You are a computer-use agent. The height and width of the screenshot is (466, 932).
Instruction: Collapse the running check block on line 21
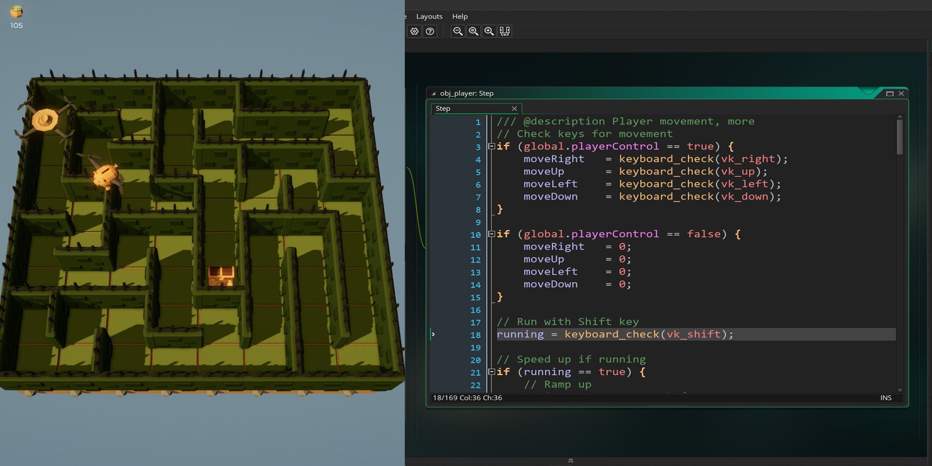coord(491,372)
